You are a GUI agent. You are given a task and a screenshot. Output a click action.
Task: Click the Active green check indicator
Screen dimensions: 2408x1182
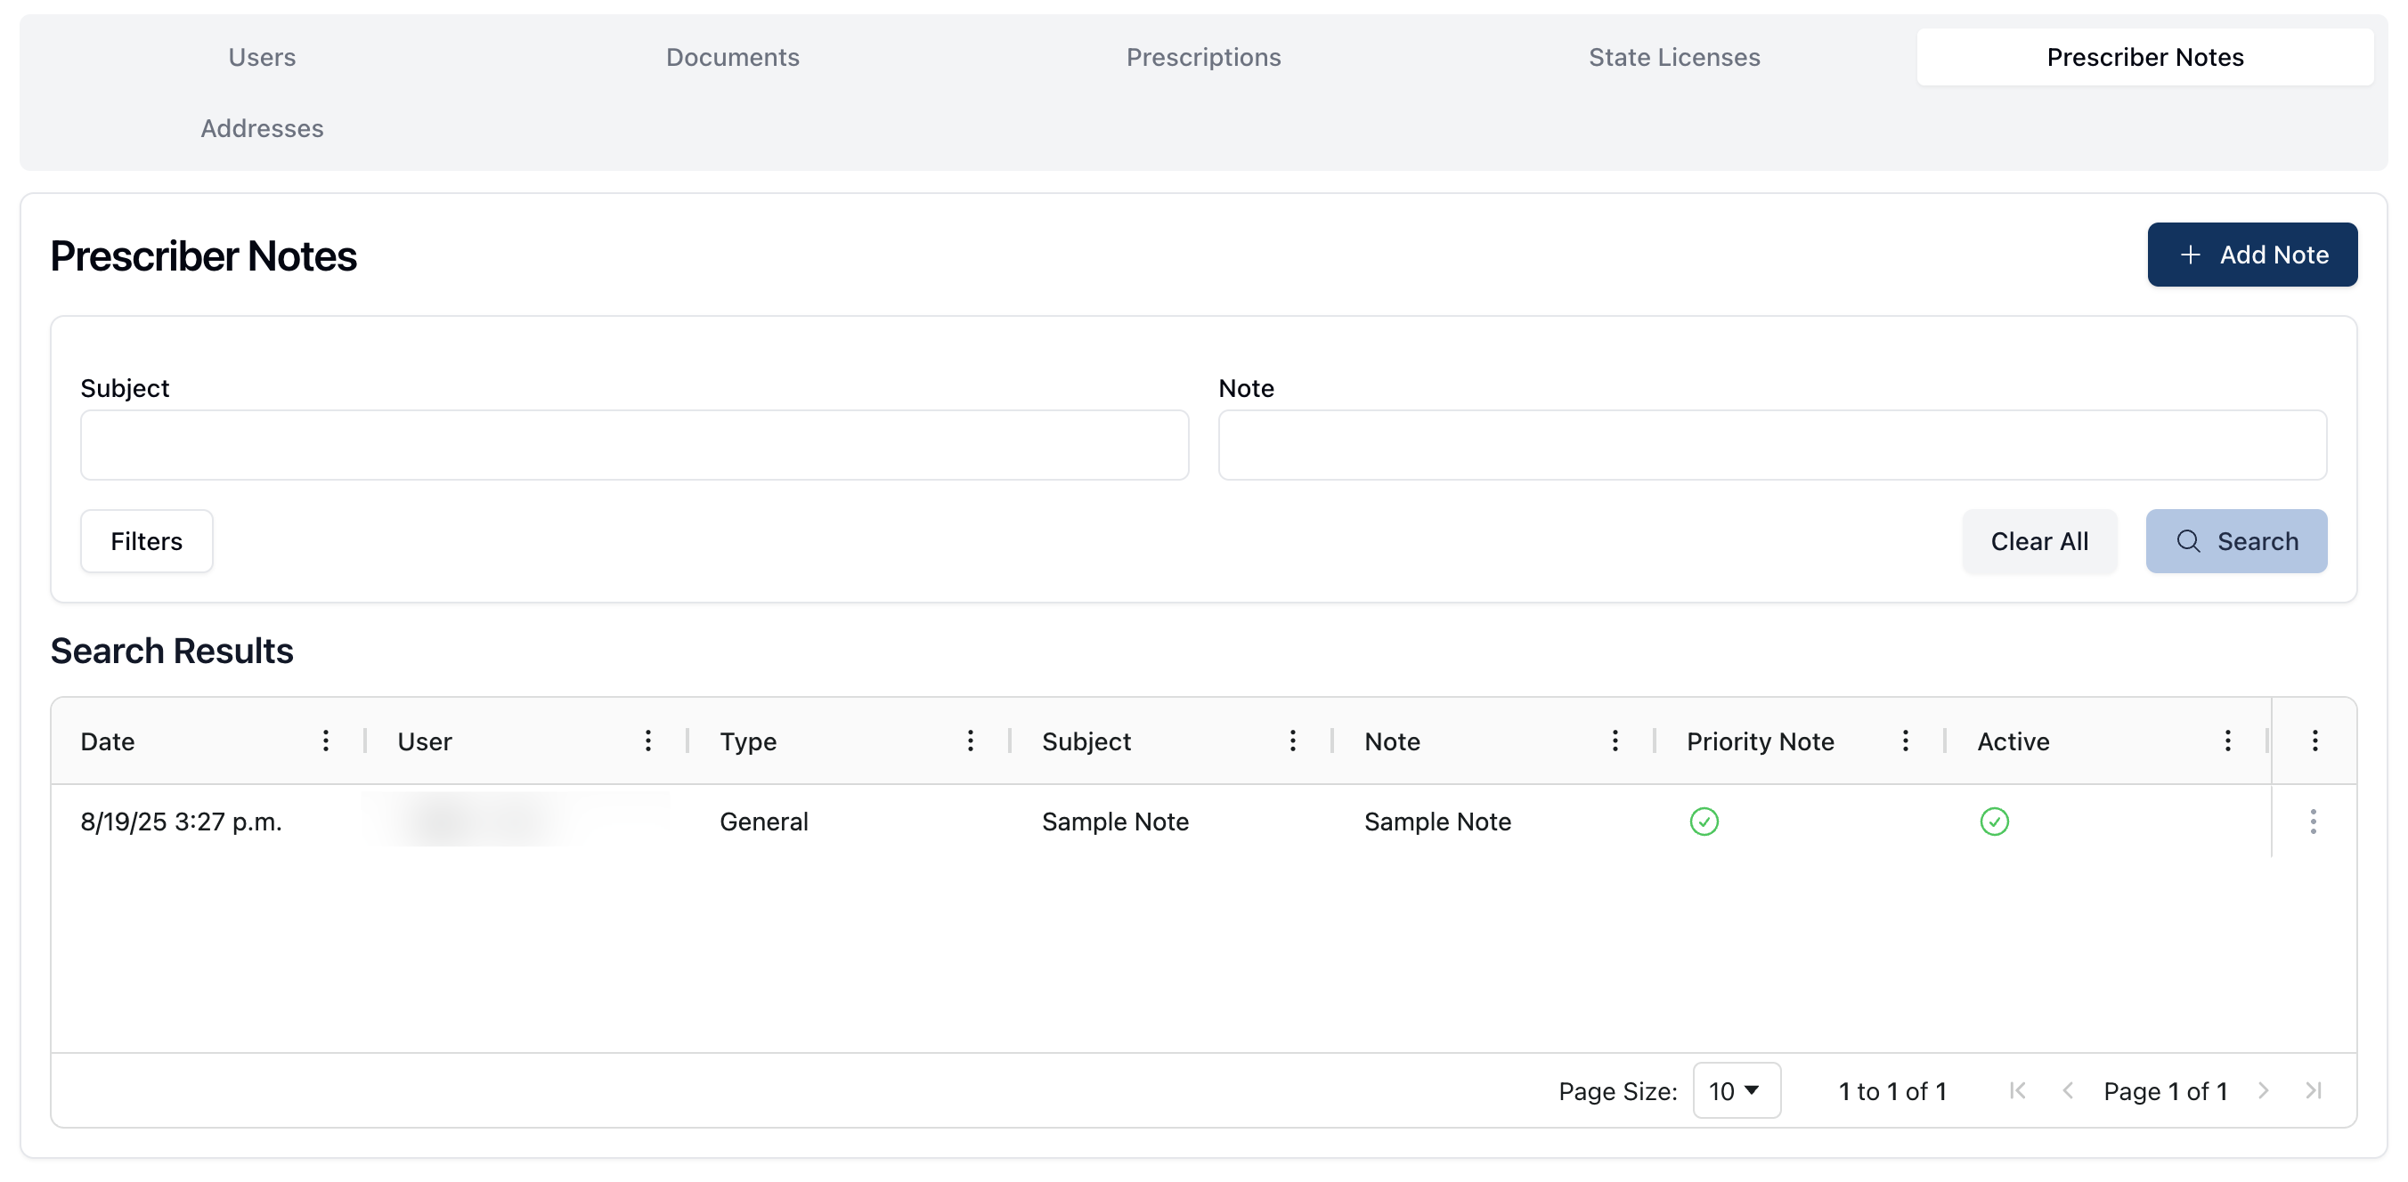point(1994,822)
